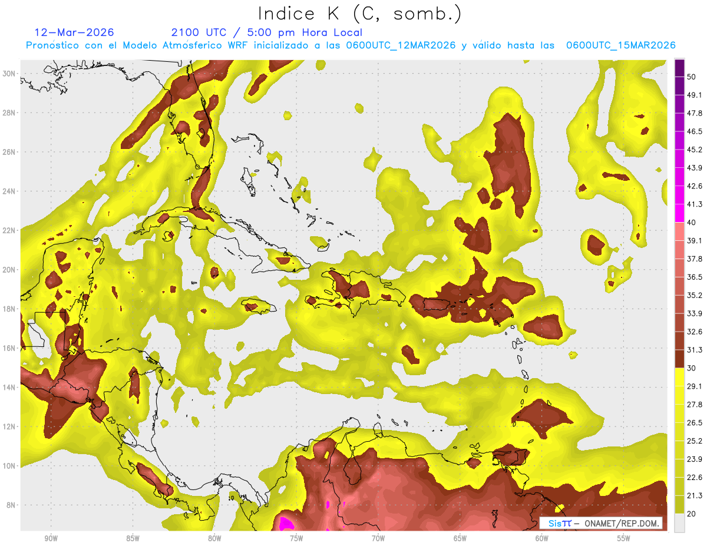Click colorbar value "26.5"
Image resolution: width=707 pixels, height=546 pixels.
pyautogui.click(x=694, y=423)
